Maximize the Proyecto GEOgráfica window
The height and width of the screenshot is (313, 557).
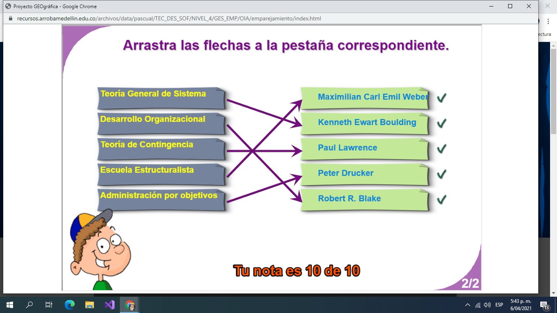click(510, 6)
